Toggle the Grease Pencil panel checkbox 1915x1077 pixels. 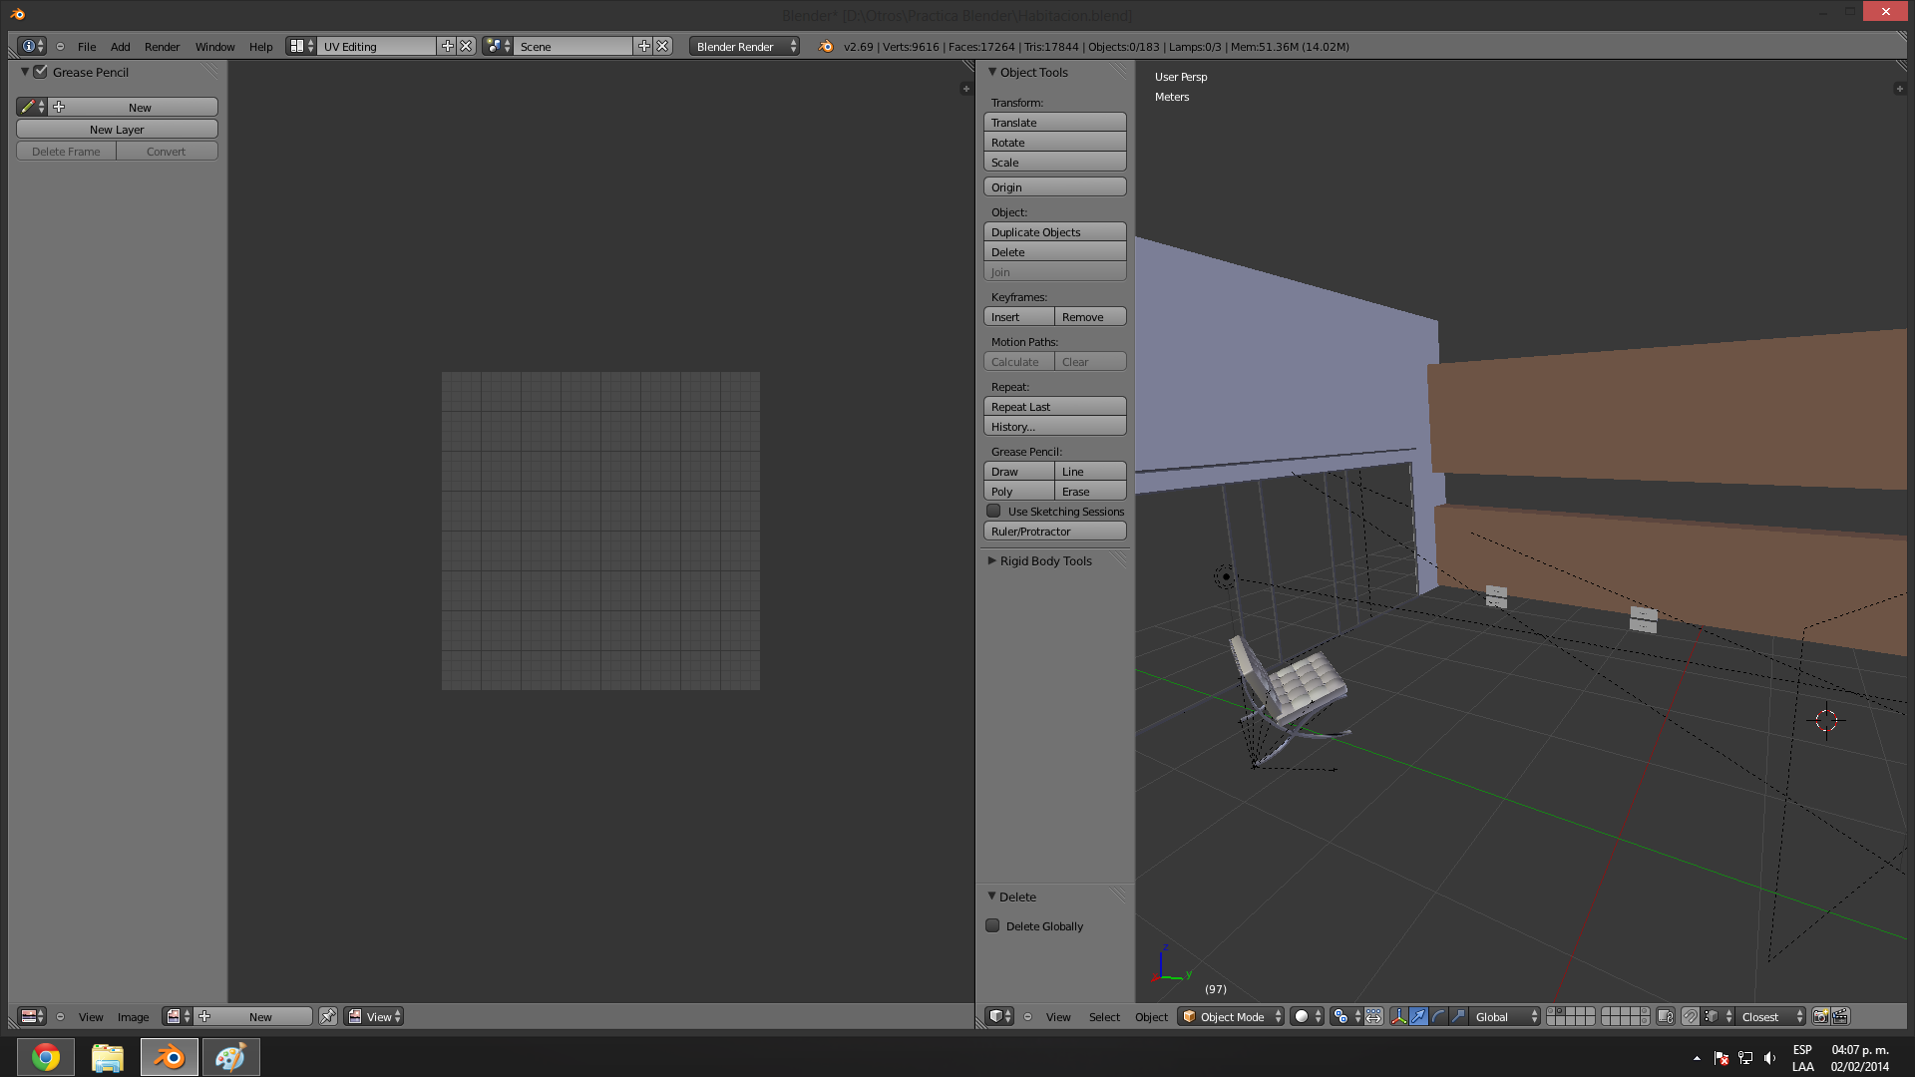coord(41,72)
